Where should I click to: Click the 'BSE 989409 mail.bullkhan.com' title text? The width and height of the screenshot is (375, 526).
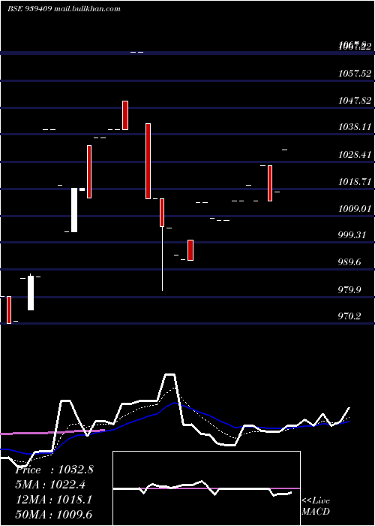tap(64, 9)
